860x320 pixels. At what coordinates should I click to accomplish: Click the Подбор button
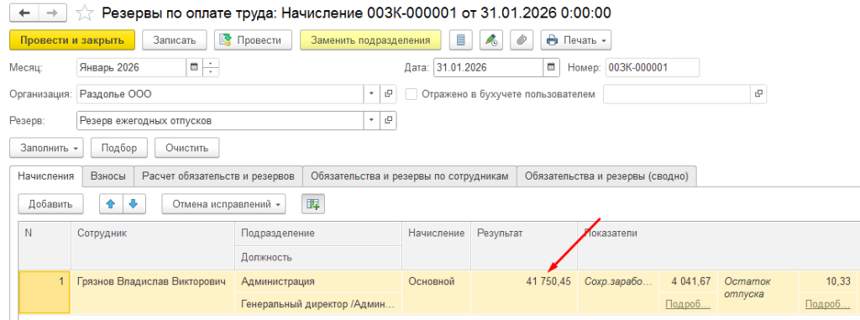118,148
